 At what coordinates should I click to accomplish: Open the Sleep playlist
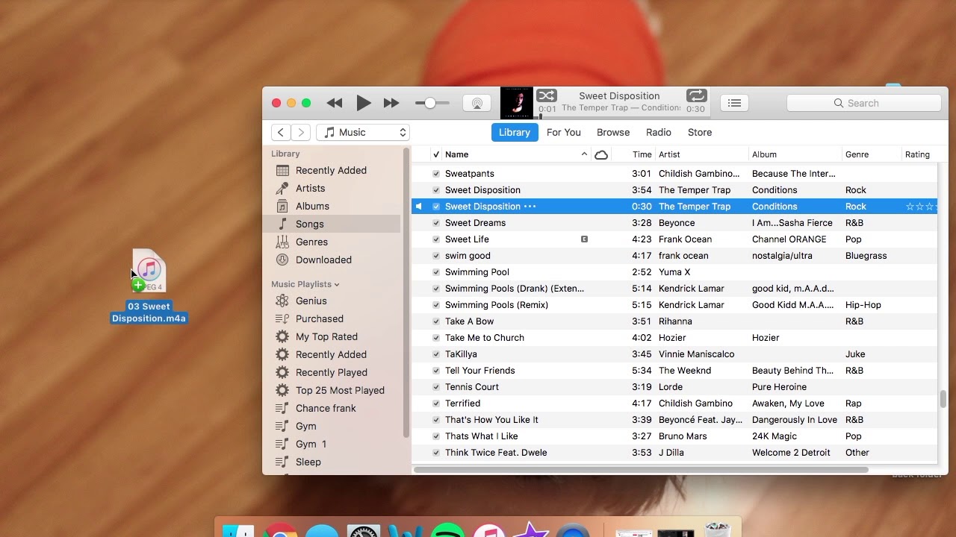(308, 462)
